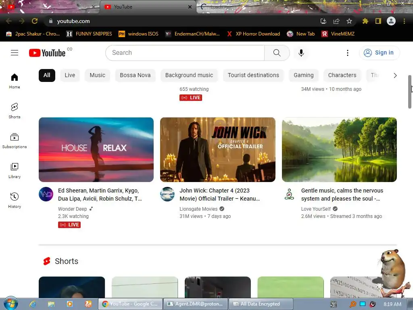Viewport: 413px width, 310px height.
Task: Bookmark this page with the star icon
Action: 349,21
